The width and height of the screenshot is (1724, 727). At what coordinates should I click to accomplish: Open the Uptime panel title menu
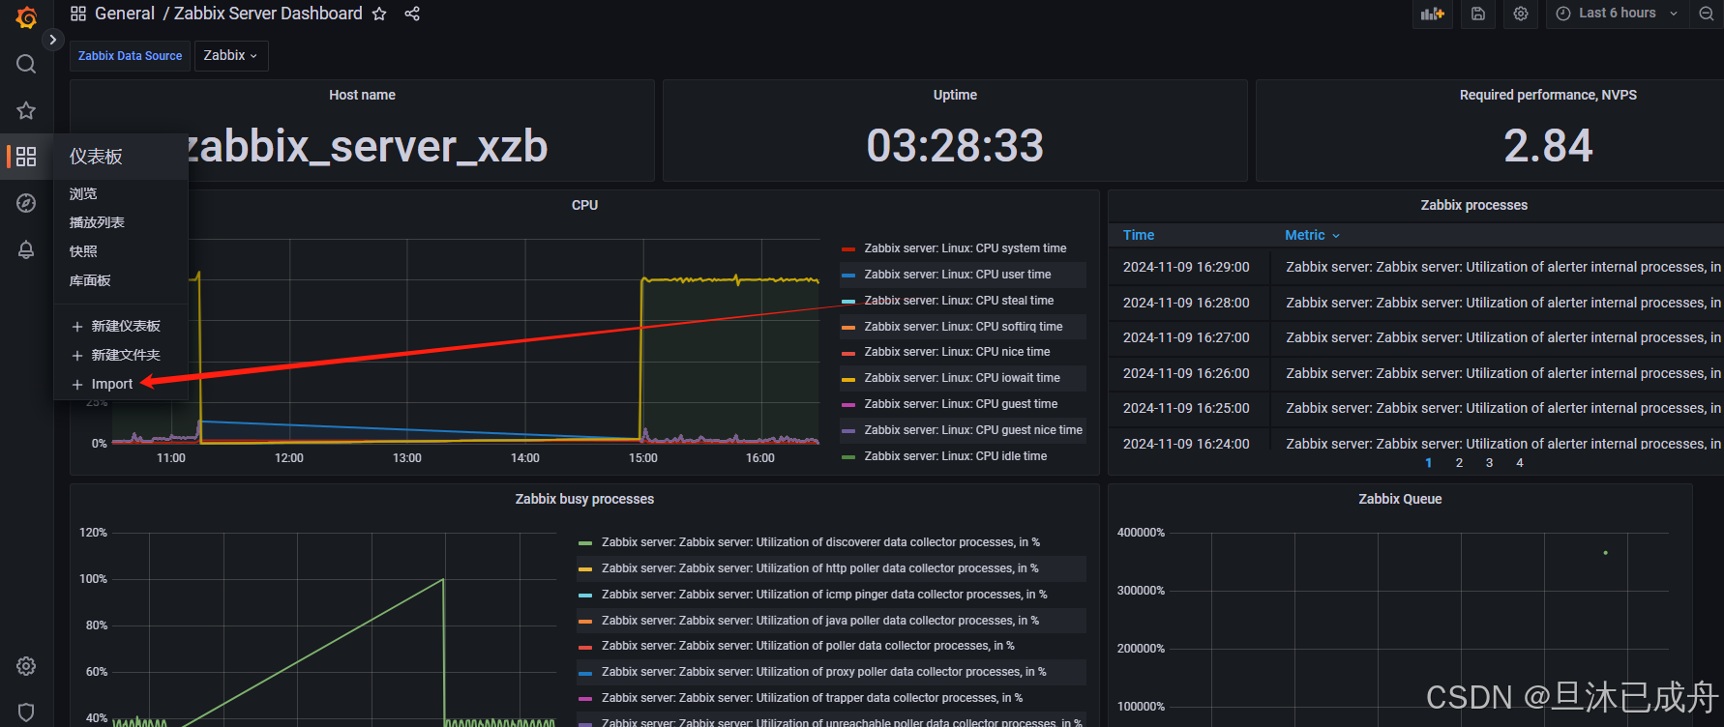pyautogui.click(x=955, y=95)
